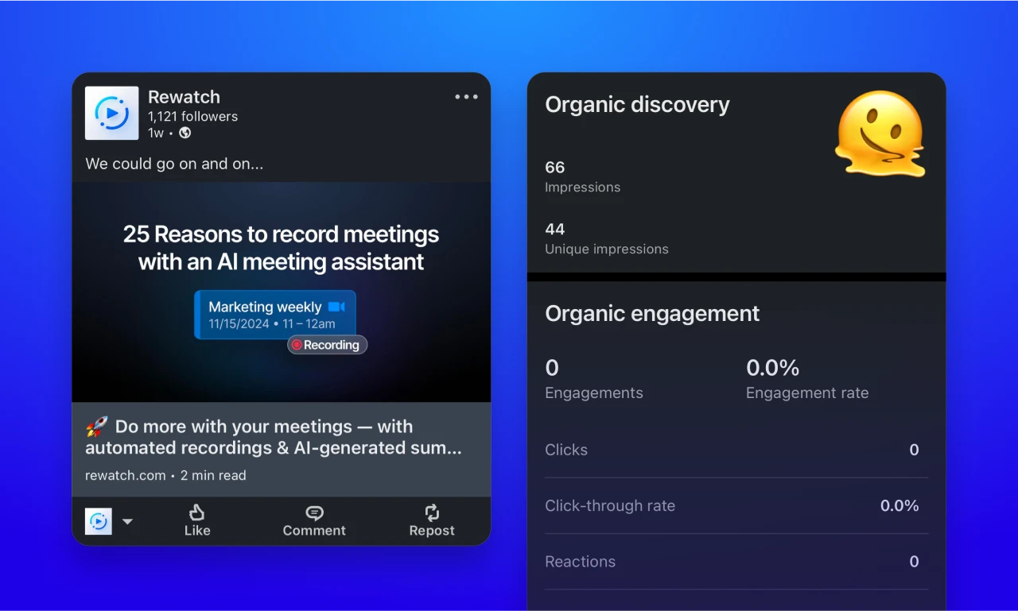Select the 44 Unique impressions value
Viewport: 1018px width, 611px height.
point(555,230)
